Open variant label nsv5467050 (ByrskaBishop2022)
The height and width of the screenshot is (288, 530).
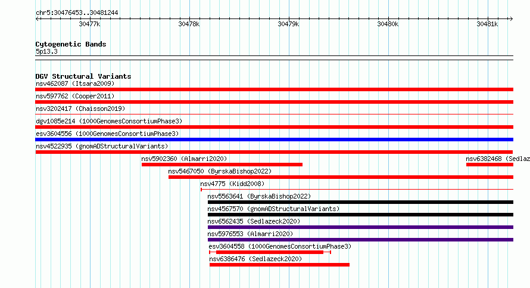220,171
